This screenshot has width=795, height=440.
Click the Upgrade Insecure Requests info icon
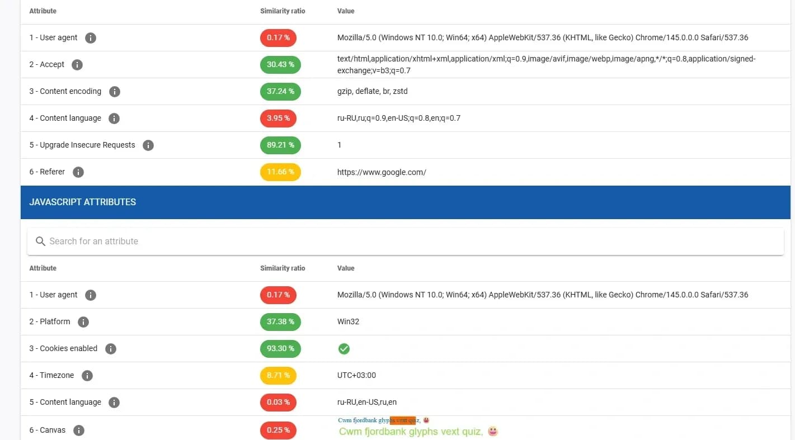click(x=148, y=145)
